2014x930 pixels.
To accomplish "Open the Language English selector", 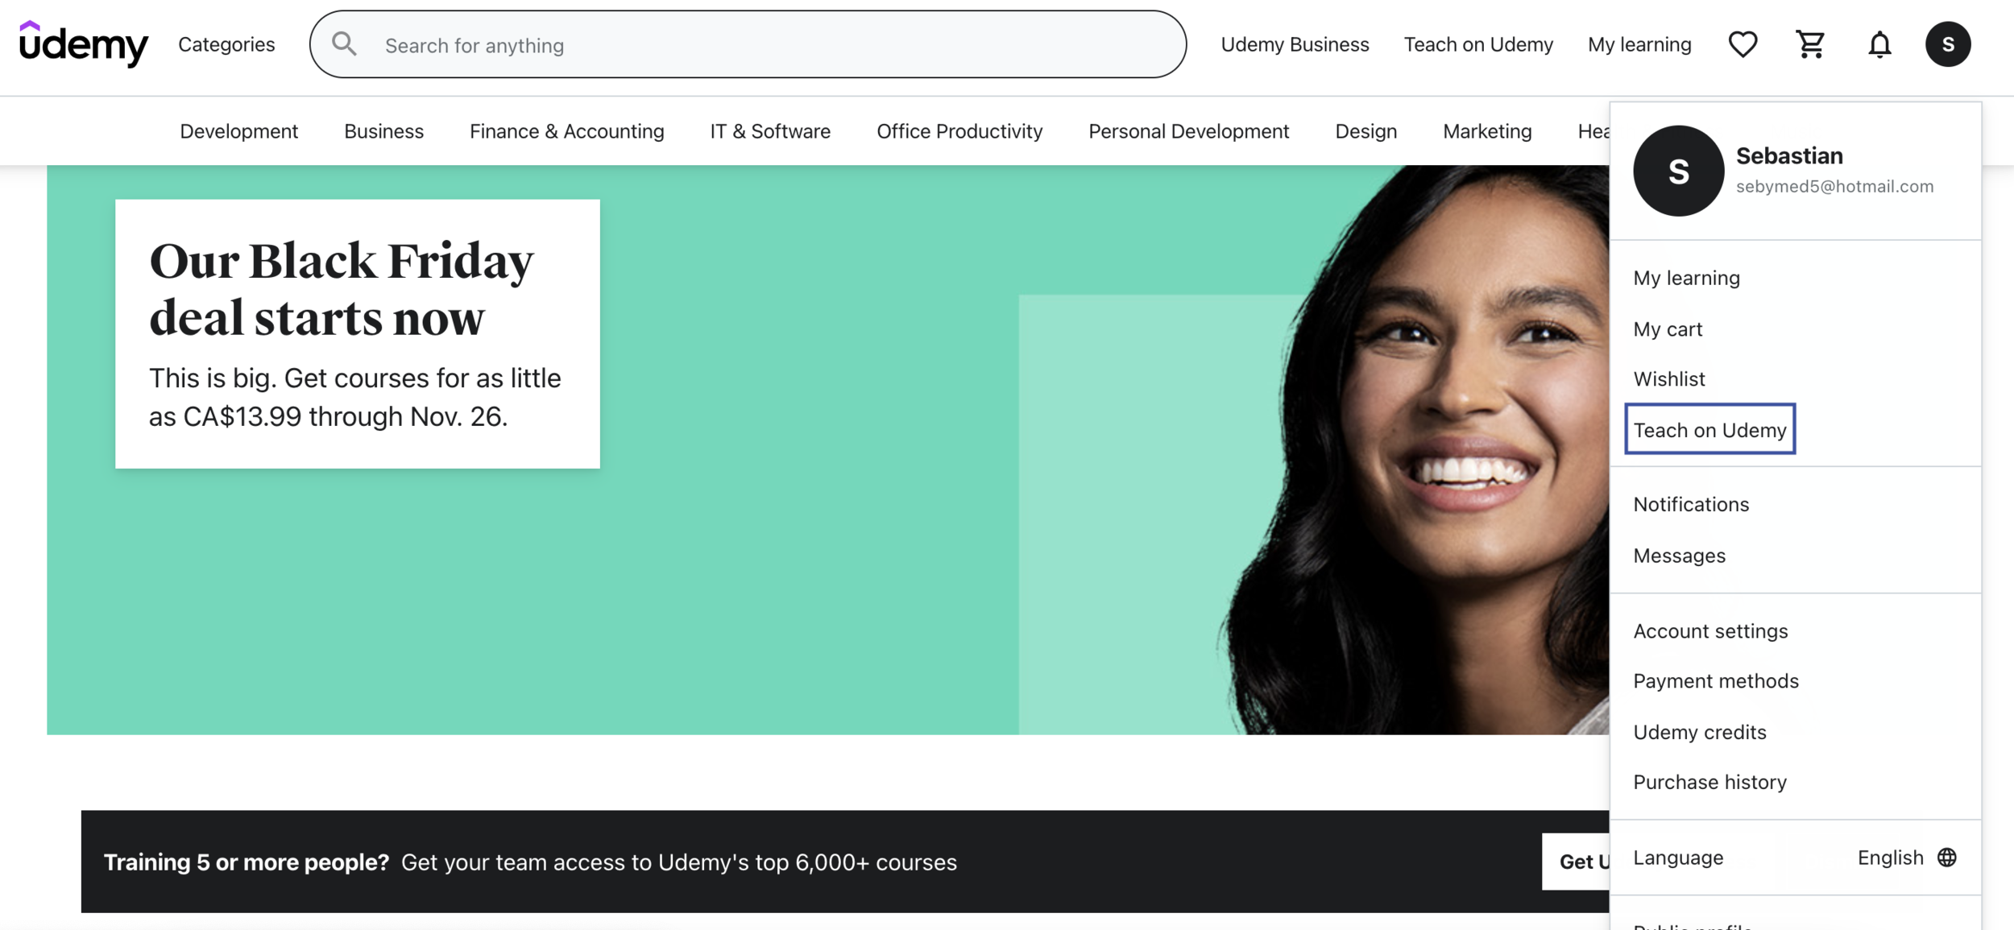I will pyautogui.click(x=1795, y=858).
